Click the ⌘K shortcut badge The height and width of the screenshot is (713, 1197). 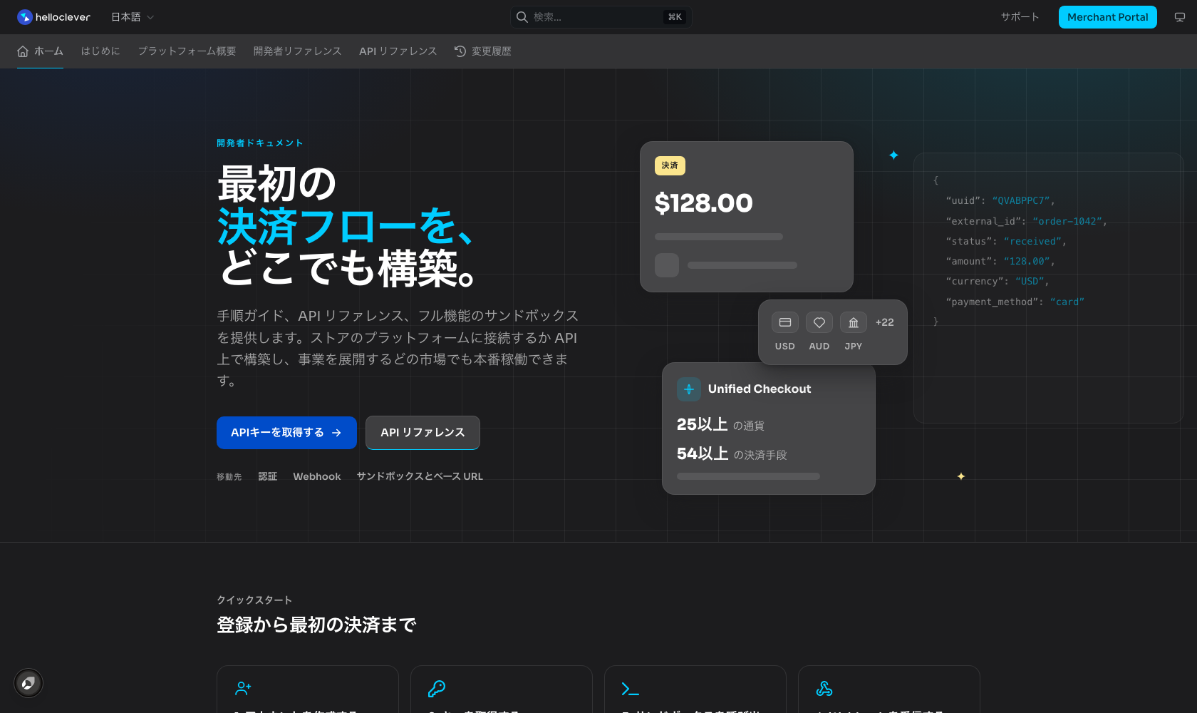675,17
